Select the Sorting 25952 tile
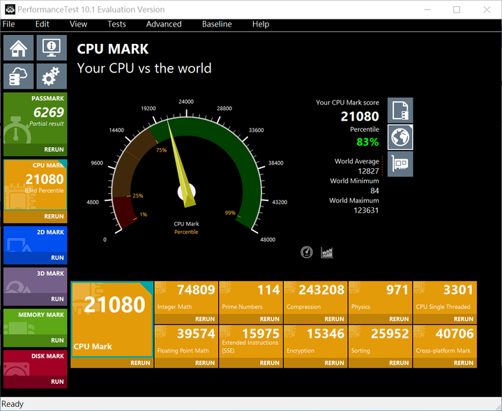The width and height of the screenshot is (502, 411). [381, 341]
